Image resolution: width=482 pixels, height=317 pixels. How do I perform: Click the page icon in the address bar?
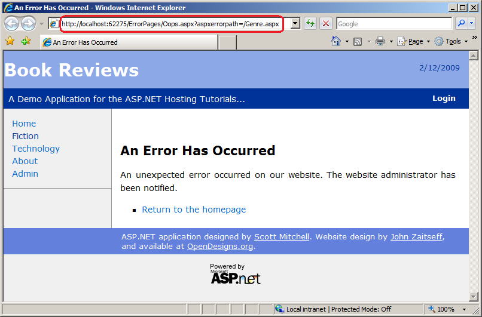point(54,24)
